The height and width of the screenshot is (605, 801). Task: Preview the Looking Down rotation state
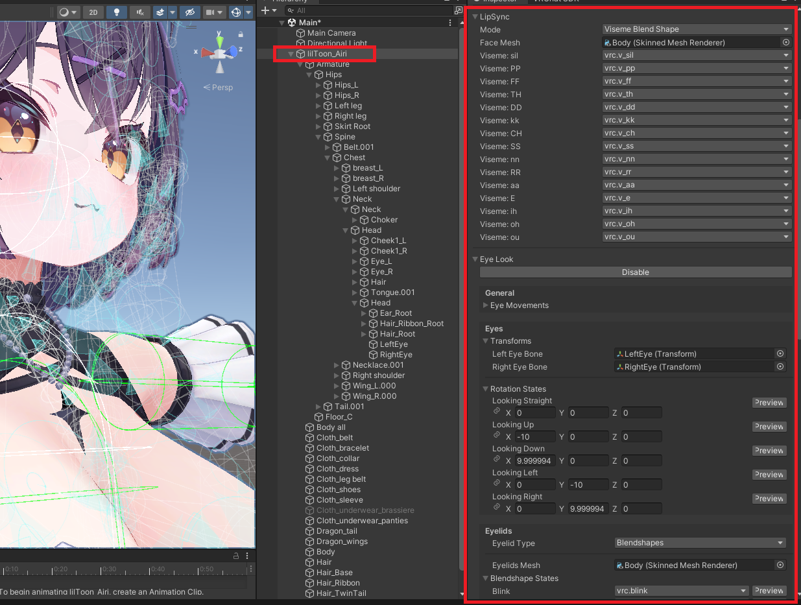point(769,450)
